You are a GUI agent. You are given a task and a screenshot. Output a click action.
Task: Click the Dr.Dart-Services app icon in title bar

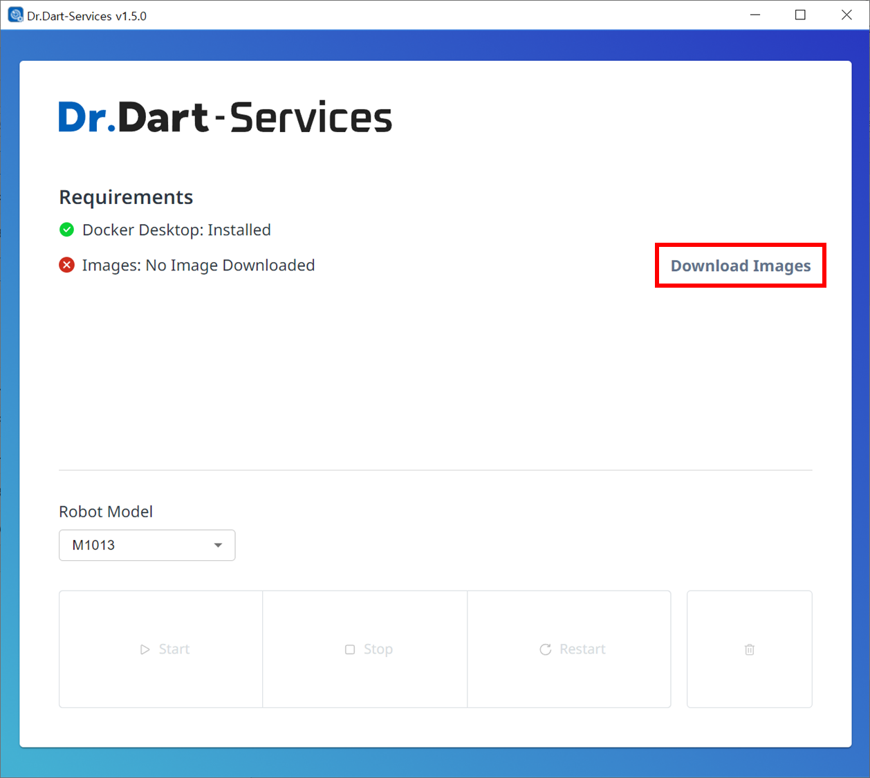[15, 15]
